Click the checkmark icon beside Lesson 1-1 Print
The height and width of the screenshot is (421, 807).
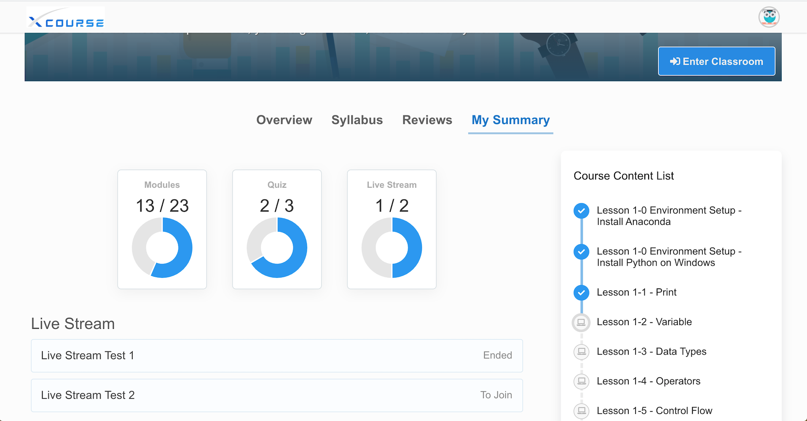[x=582, y=292]
